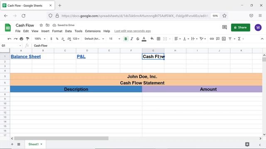This screenshot has height=149, width=266.
Task: Click the Print icon
Action: [21, 39]
